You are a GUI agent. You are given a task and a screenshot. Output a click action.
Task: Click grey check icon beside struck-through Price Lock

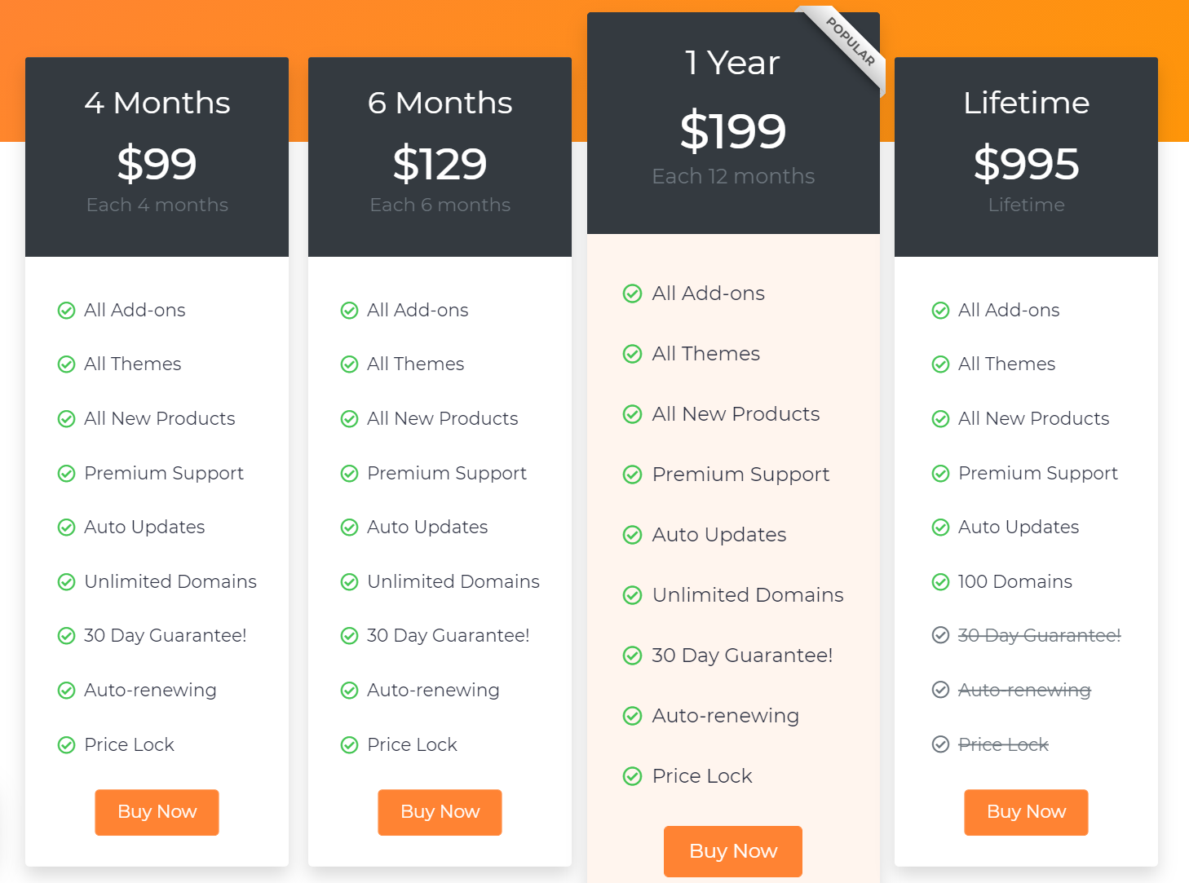click(940, 744)
